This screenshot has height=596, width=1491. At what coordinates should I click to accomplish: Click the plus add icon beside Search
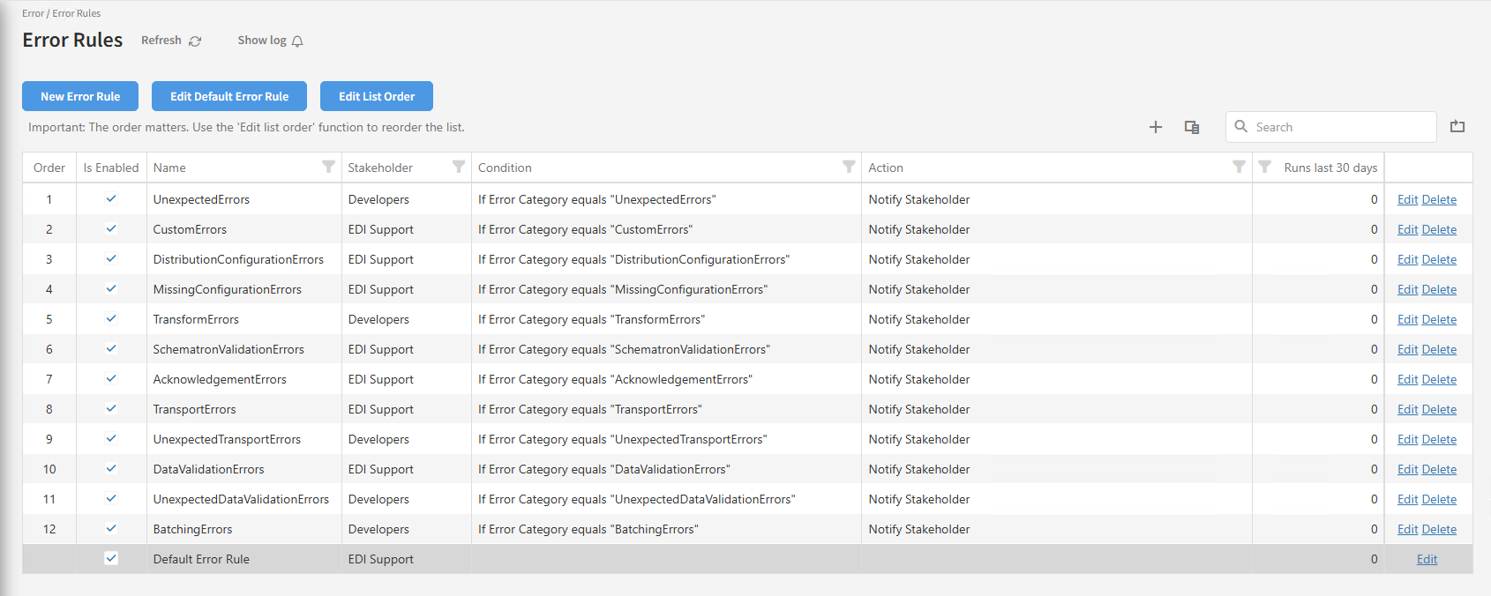click(x=1156, y=127)
